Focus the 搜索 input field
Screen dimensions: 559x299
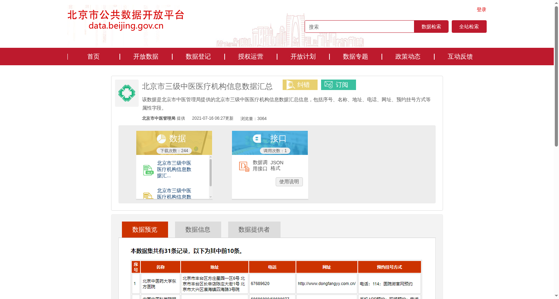(359, 27)
